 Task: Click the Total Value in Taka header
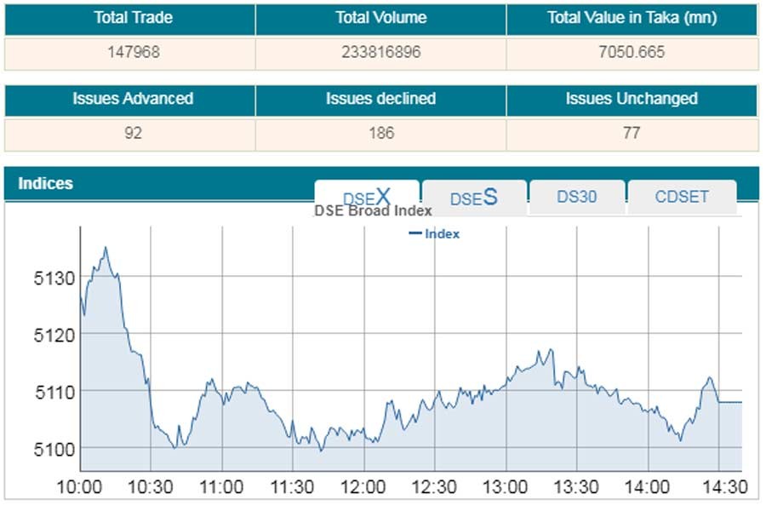632,18
